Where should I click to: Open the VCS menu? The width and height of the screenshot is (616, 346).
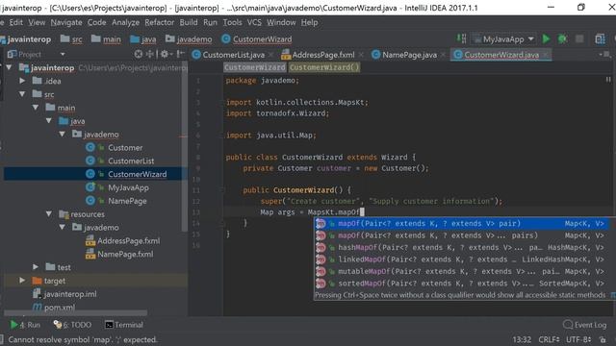coord(254,22)
